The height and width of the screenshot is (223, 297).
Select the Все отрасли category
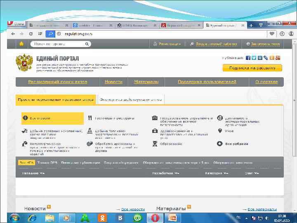pos(52,119)
